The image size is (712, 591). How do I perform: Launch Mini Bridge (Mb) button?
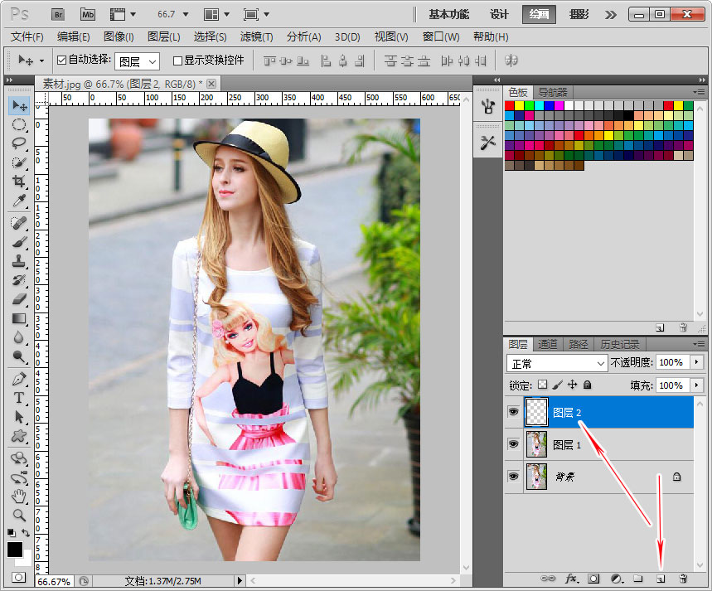(x=88, y=15)
